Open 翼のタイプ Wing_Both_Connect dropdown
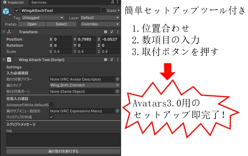The height and width of the screenshot is (156, 248). (85, 85)
